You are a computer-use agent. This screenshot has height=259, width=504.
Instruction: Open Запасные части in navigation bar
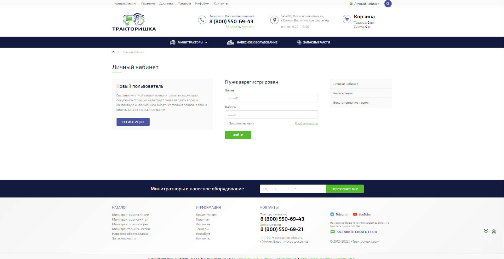(x=314, y=43)
